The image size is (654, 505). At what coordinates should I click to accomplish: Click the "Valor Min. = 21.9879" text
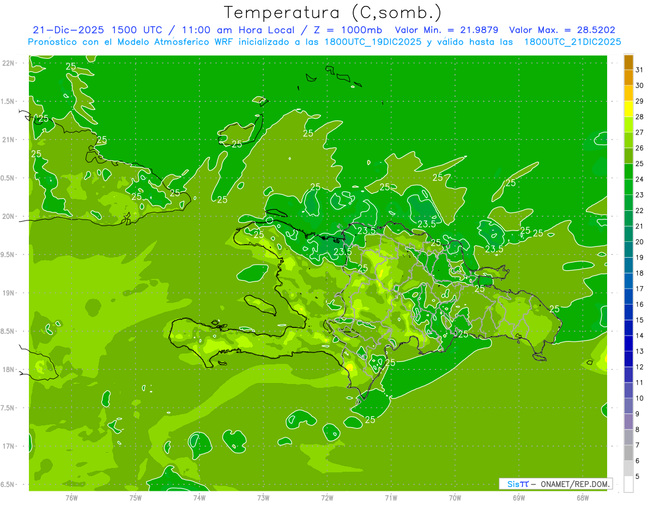(x=446, y=30)
